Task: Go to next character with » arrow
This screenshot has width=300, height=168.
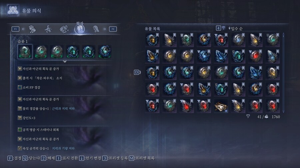Action: click(104, 29)
